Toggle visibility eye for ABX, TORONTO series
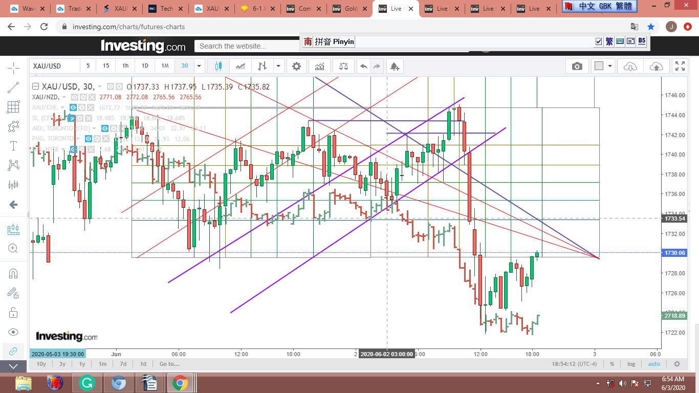Screen dimensions: 699x393 tap(104, 128)
